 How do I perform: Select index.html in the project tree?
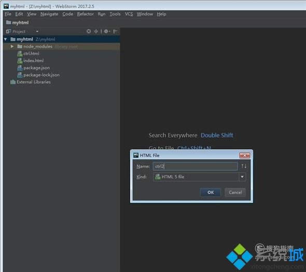[x=33, y=61]
